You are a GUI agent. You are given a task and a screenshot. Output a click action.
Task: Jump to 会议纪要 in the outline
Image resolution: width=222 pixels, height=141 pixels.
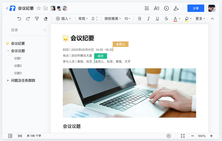18,43
